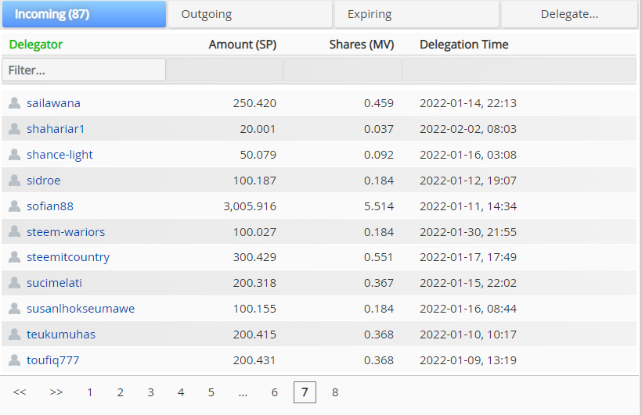Click the avatar icon beside sucimelati
Viewport: 642px width, 415px height.
pyautogui.click(x=14, y=283)
